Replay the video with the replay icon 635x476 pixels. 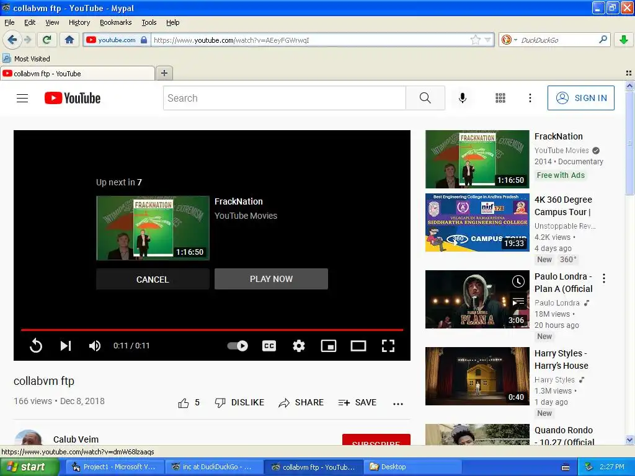(x=35, y=346)
